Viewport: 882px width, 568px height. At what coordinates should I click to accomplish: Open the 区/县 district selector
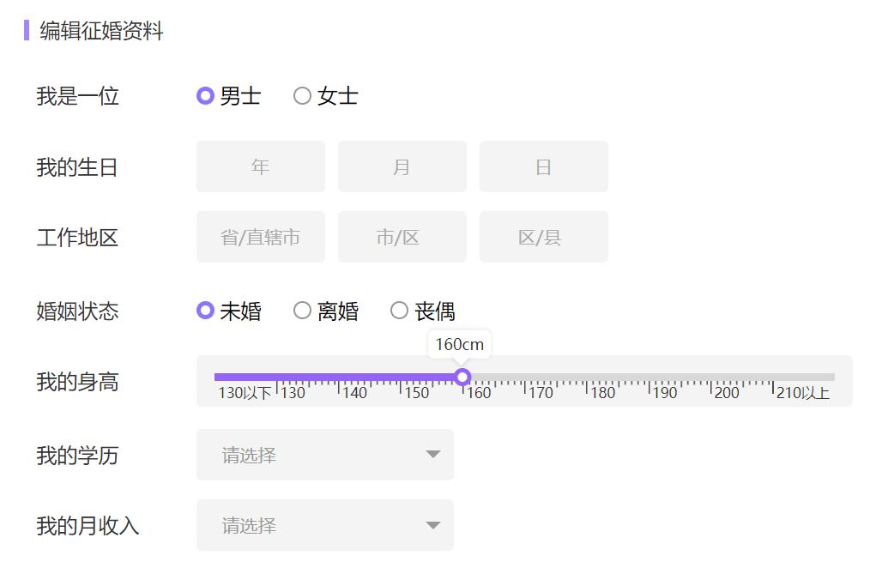[543, 237]
